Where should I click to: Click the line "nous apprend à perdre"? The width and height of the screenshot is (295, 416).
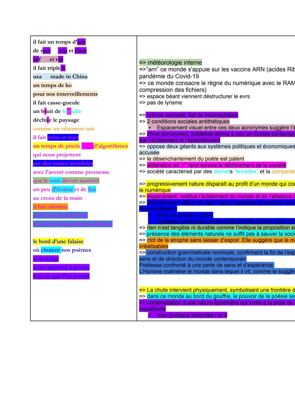pyautogui.click(x=61, y=267)
